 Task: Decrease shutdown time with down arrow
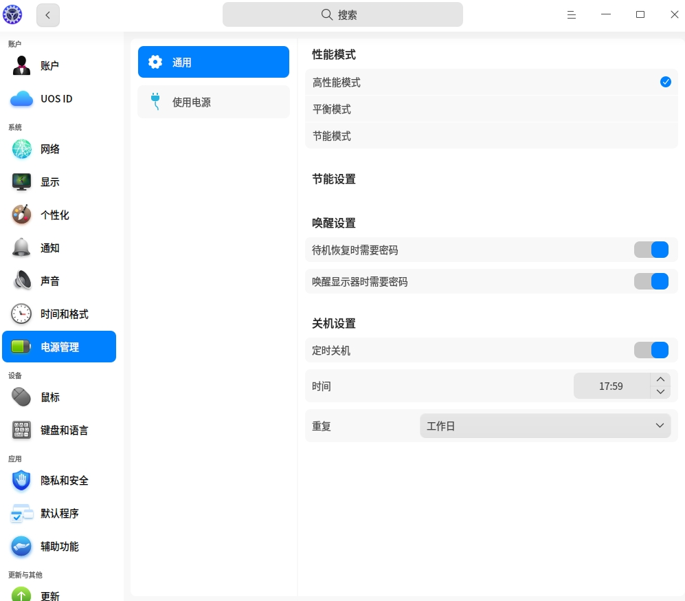point(660,392)
